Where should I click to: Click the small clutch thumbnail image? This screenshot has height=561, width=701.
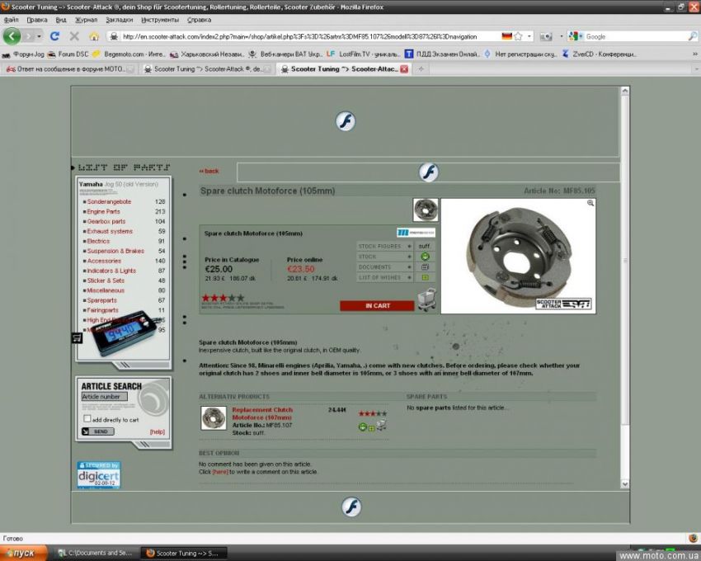426,210
